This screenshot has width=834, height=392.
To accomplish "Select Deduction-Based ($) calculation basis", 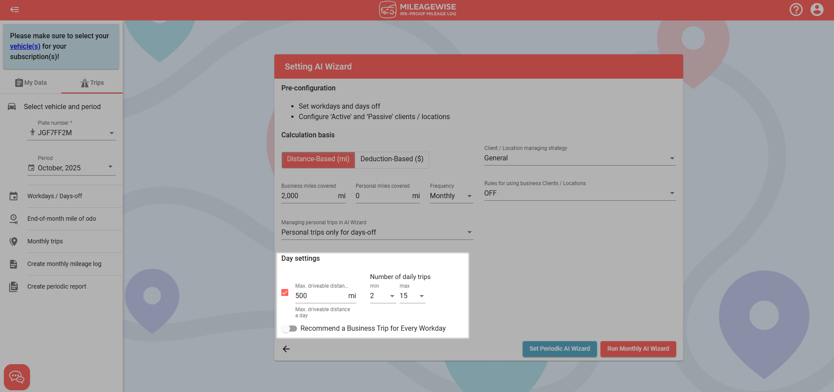I will click(x=391, y=159).
